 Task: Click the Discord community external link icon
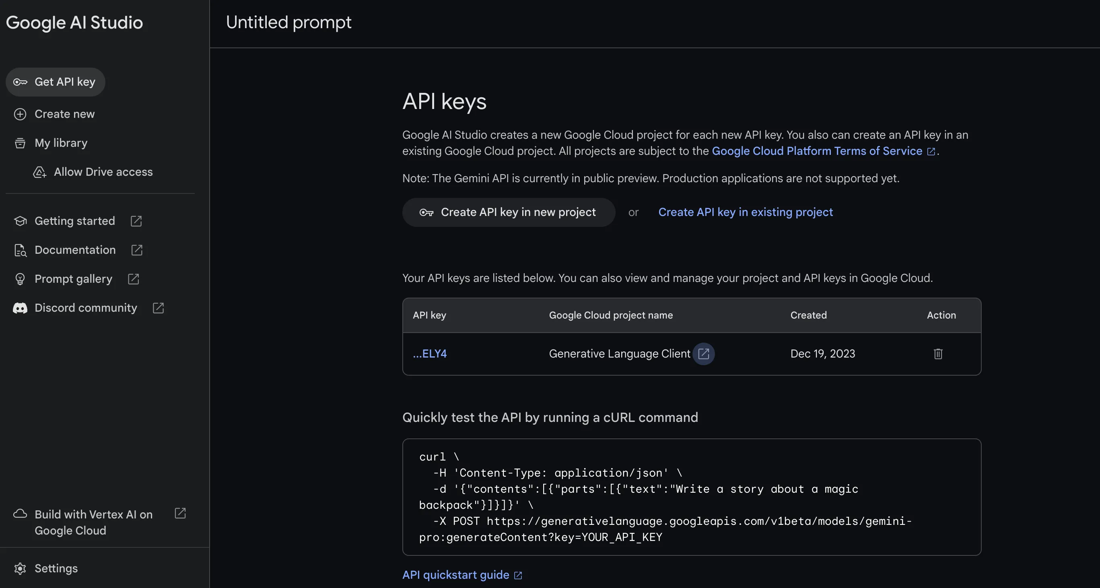[159, 307]
